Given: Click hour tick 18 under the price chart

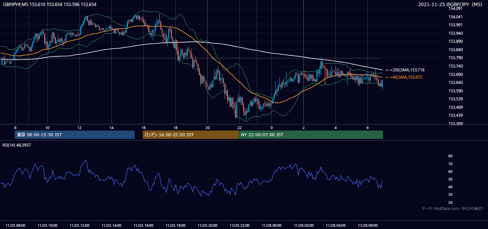Looking at the screenshot, I should click(176, 127).
